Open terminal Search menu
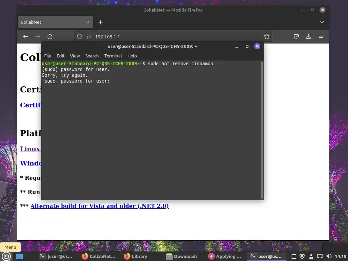This screenshot has width=348, height=261. tap(92, 56)
